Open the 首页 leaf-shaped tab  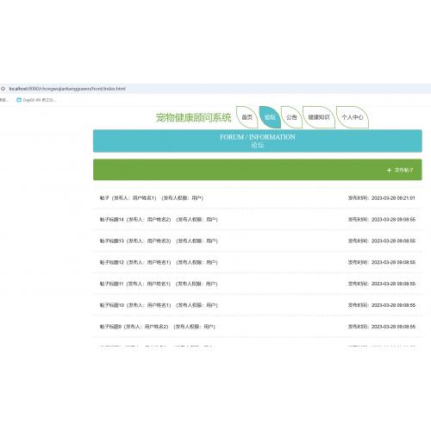click(247, 117)
